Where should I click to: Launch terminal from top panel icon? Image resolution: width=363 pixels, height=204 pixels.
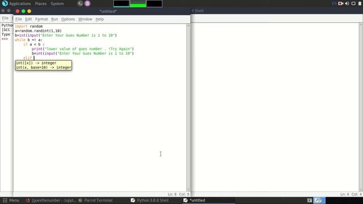tap(80, 3)
